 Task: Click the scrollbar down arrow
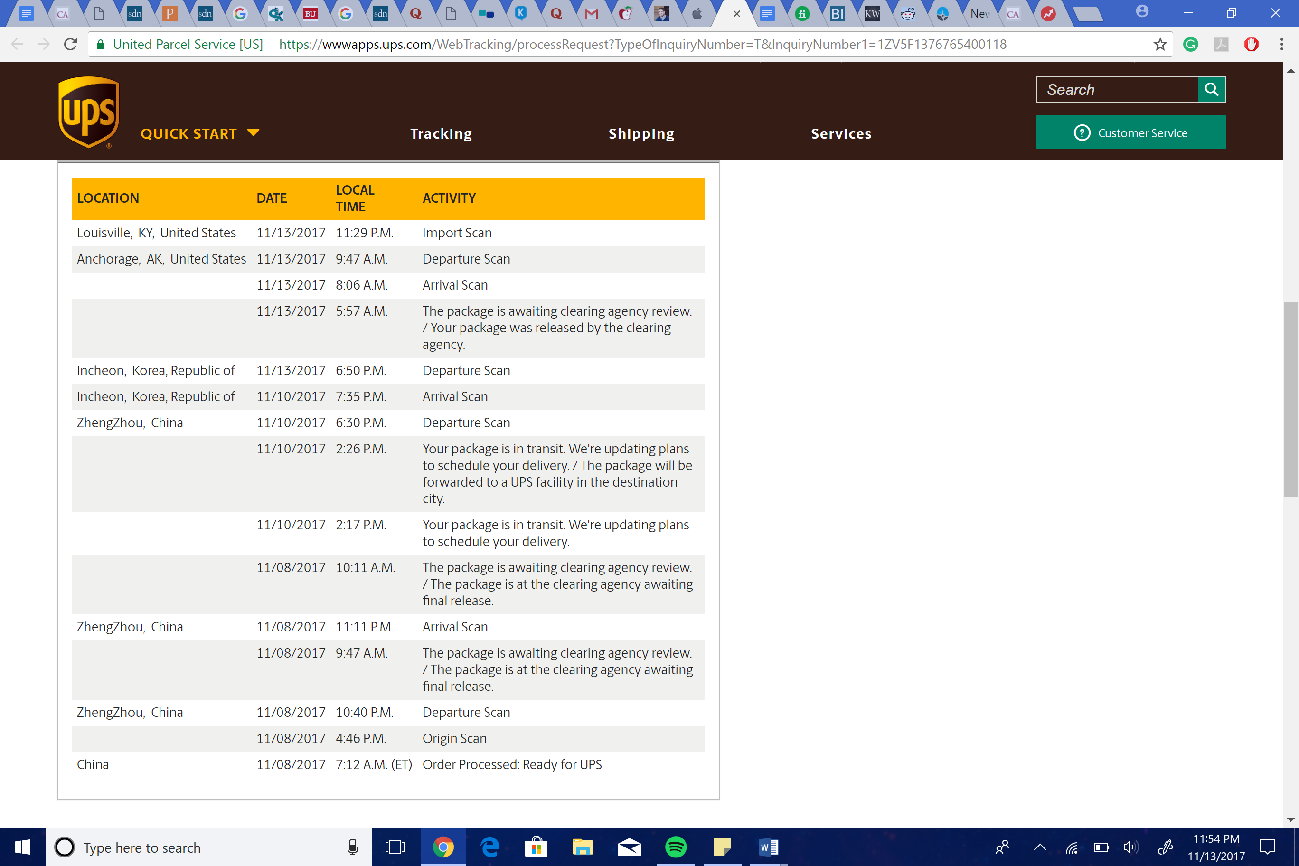1290,819
